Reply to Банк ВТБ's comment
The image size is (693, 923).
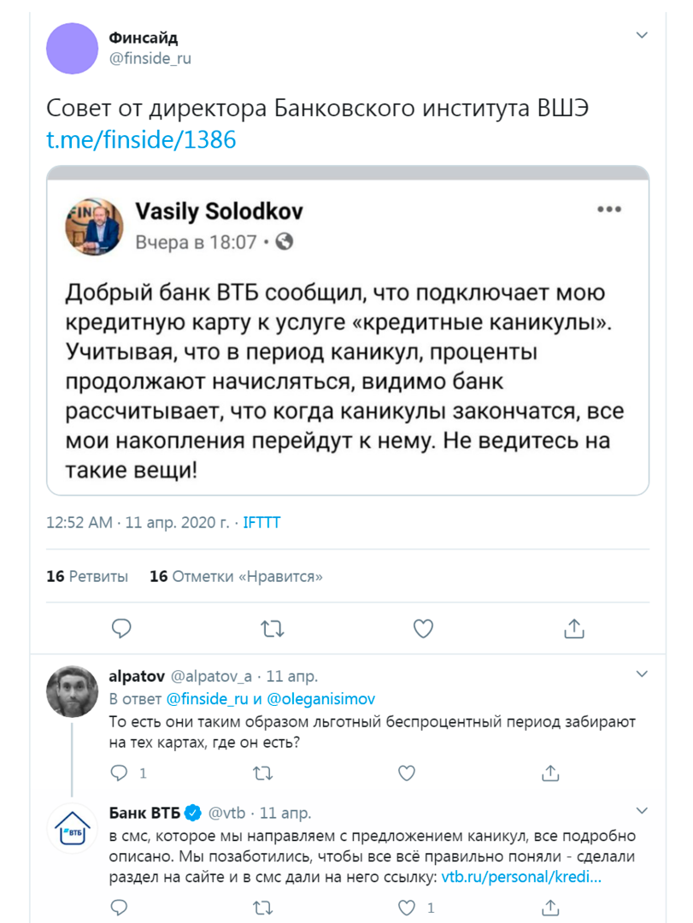tap(120, 907)
